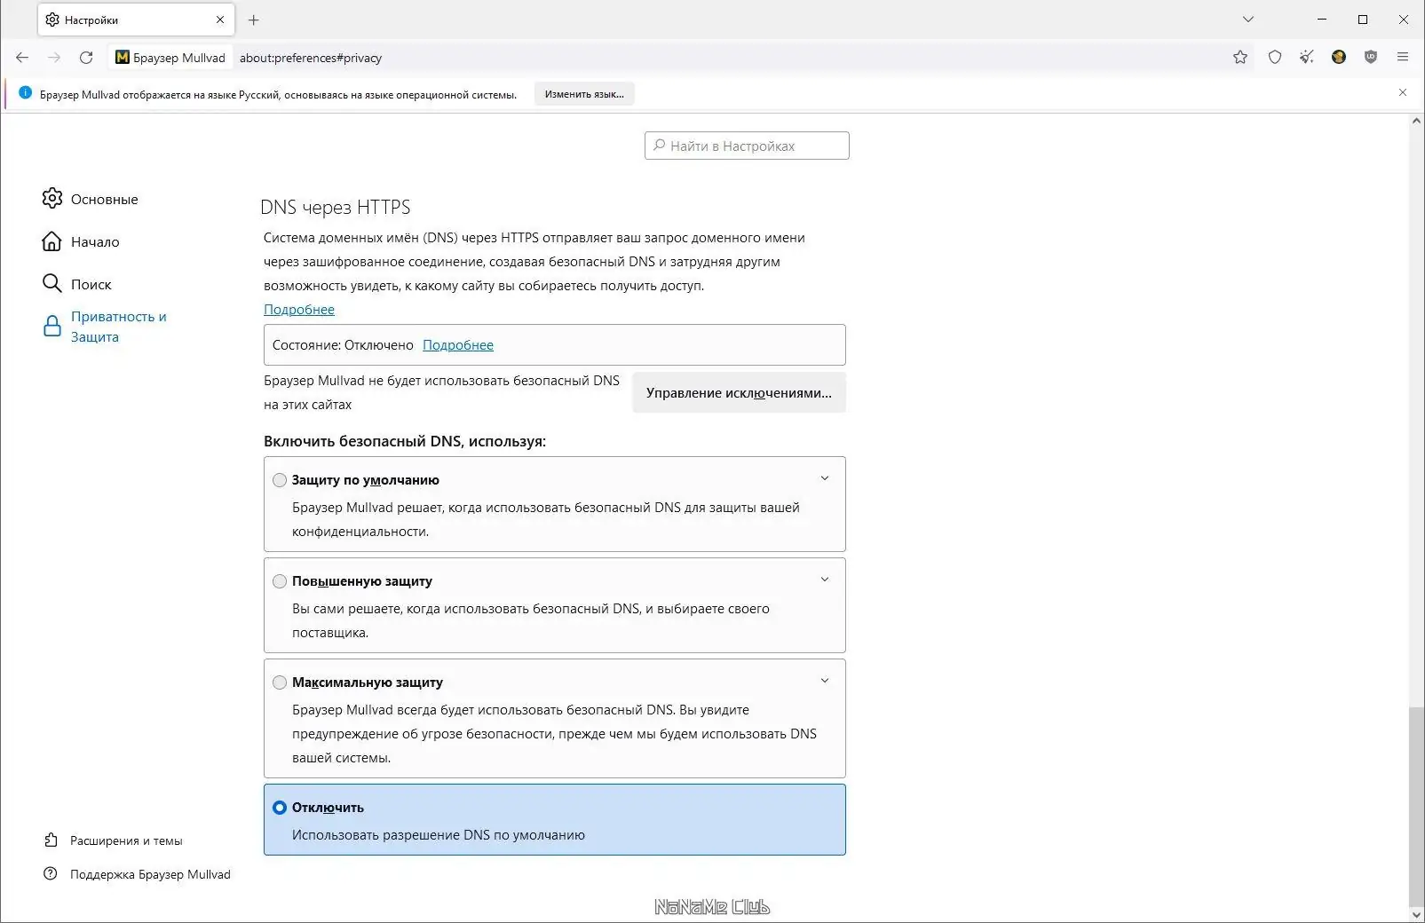Open the shield security level icon

[x=1275, y=58]
